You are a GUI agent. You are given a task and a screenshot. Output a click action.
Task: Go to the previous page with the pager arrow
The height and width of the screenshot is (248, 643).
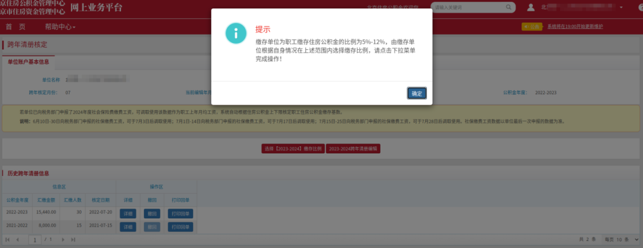[x=17, y=240]
